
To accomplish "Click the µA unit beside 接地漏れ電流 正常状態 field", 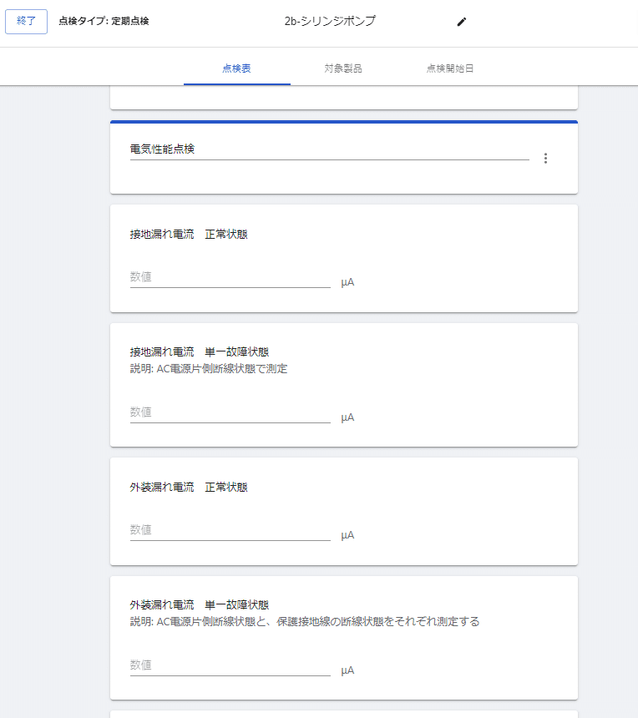I will 347,282.
